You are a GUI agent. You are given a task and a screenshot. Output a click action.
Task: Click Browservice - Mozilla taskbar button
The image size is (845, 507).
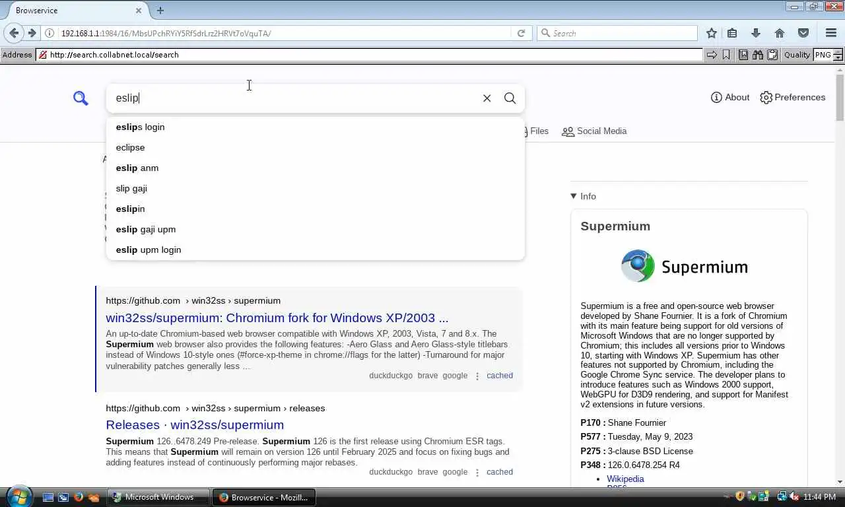click(x=264, y=497)
